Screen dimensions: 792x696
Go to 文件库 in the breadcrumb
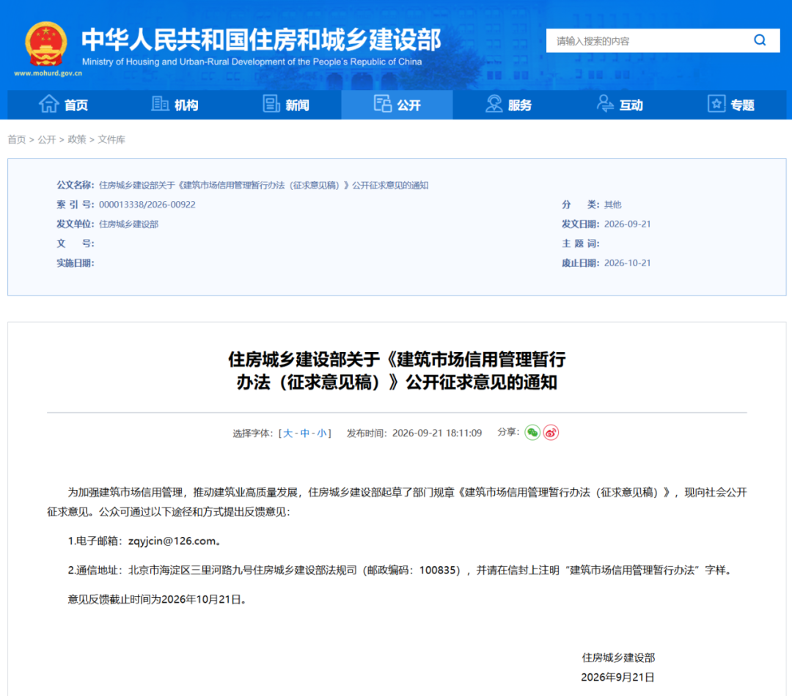[111, 139]
